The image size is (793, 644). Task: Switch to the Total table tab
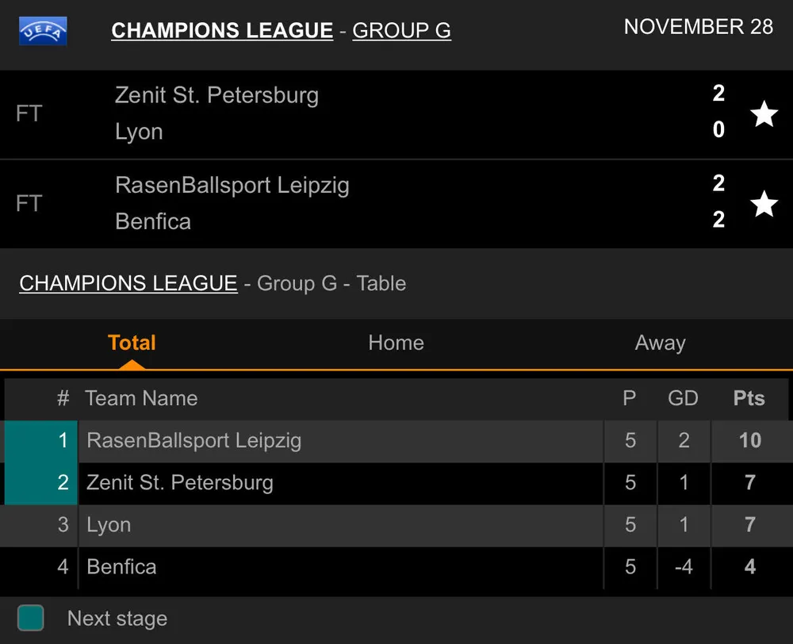tap(132, 343)
